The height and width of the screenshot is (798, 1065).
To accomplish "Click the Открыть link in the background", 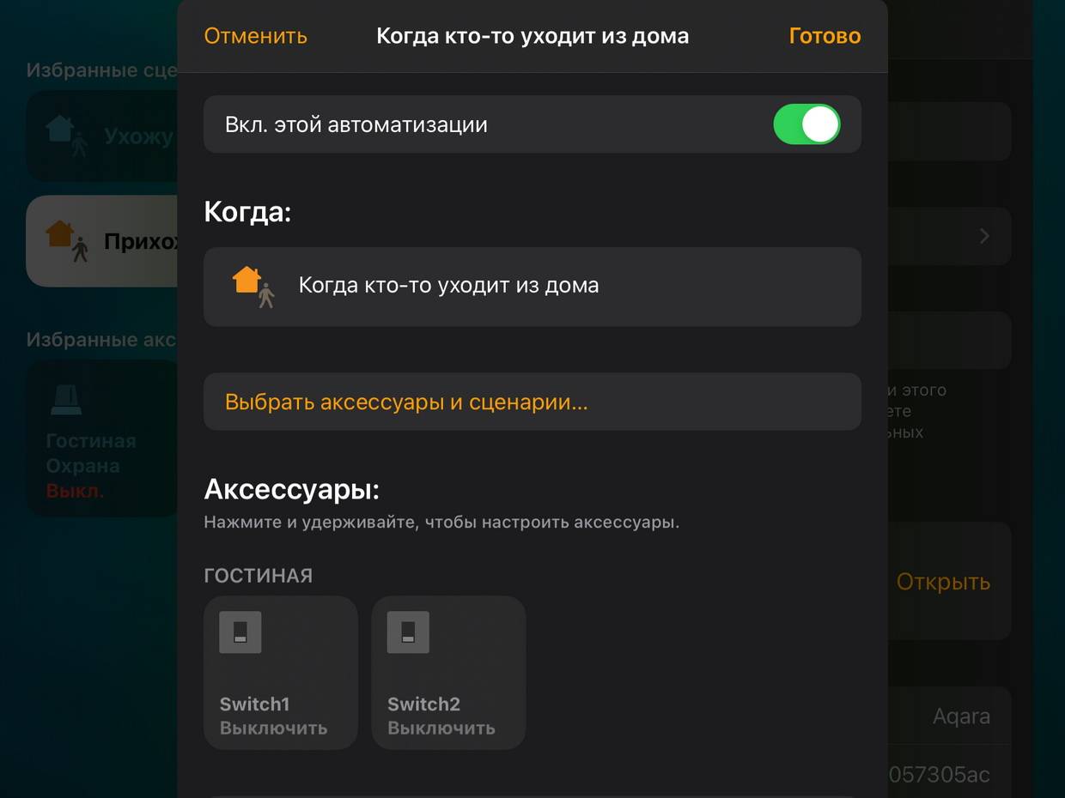I will point(943,582).
